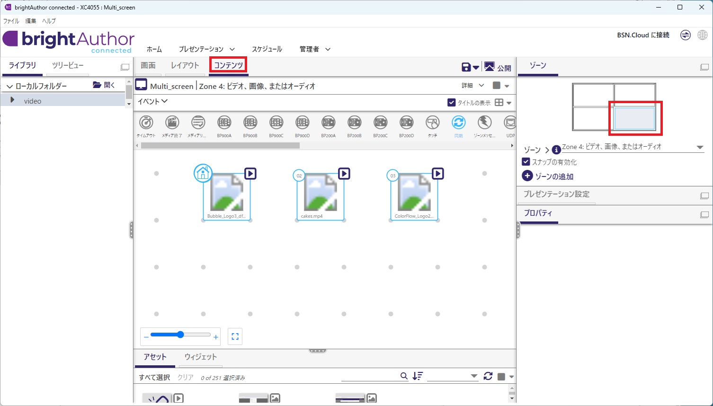Select the highlighted Zone 4 rectangle in layout preview
Screen dimensions: 713x406
click(634, 118)
